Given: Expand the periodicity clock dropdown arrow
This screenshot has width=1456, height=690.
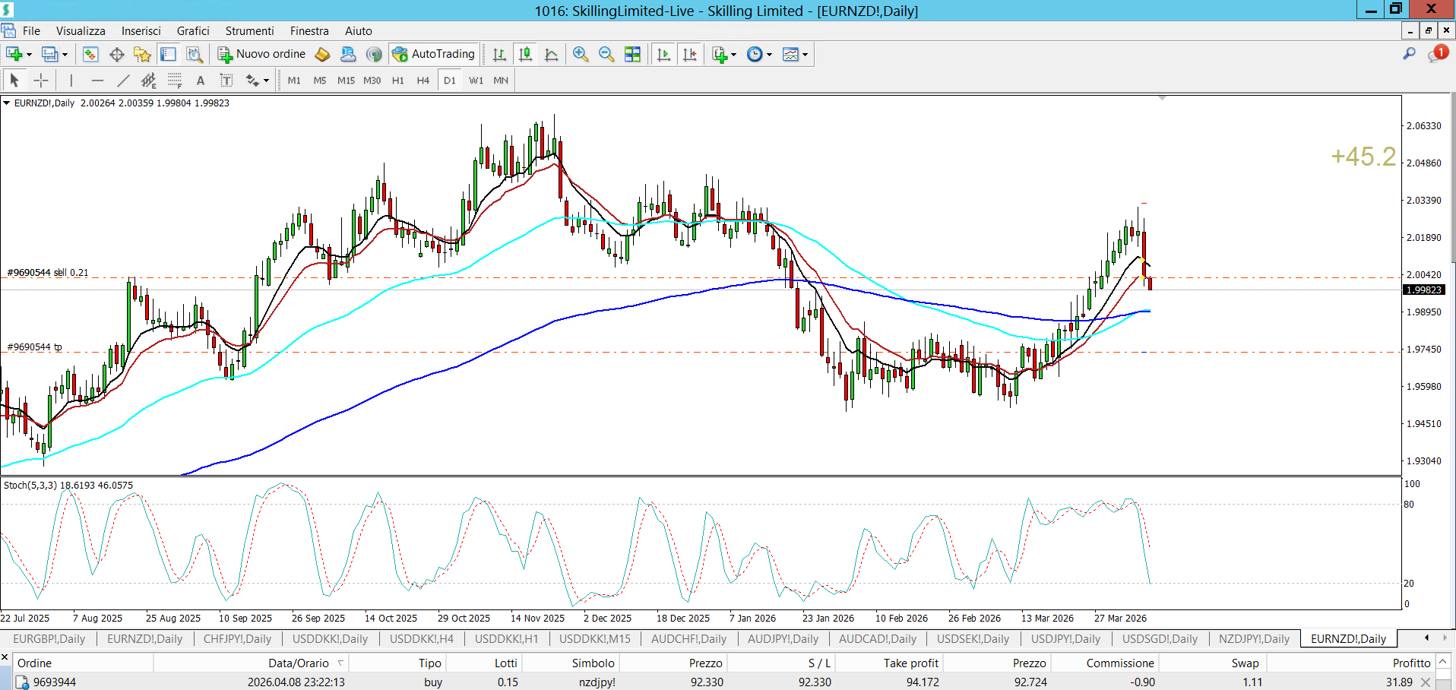Looking at the screenshot, I should [769, 55].
